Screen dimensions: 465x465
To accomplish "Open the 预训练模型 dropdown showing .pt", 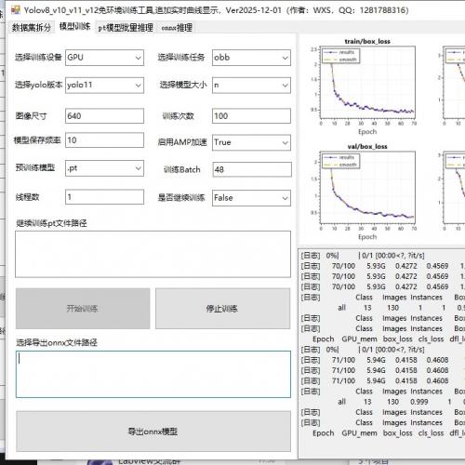I will coord(104,168).
